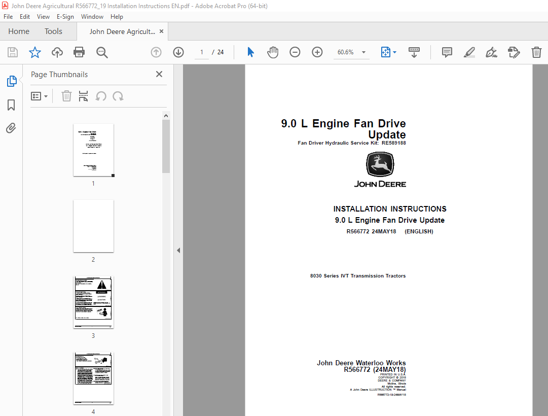The image size is (548, 416).
Task: Select the arrow Selection tool
Action: point(250,52)
